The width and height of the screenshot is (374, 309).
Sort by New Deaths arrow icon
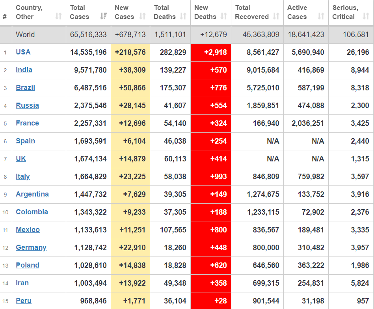point(223,17)
